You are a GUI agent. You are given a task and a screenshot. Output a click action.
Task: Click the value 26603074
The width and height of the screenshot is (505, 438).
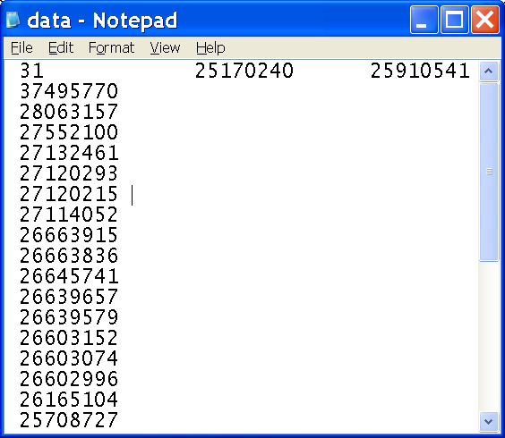coord(69,358)
